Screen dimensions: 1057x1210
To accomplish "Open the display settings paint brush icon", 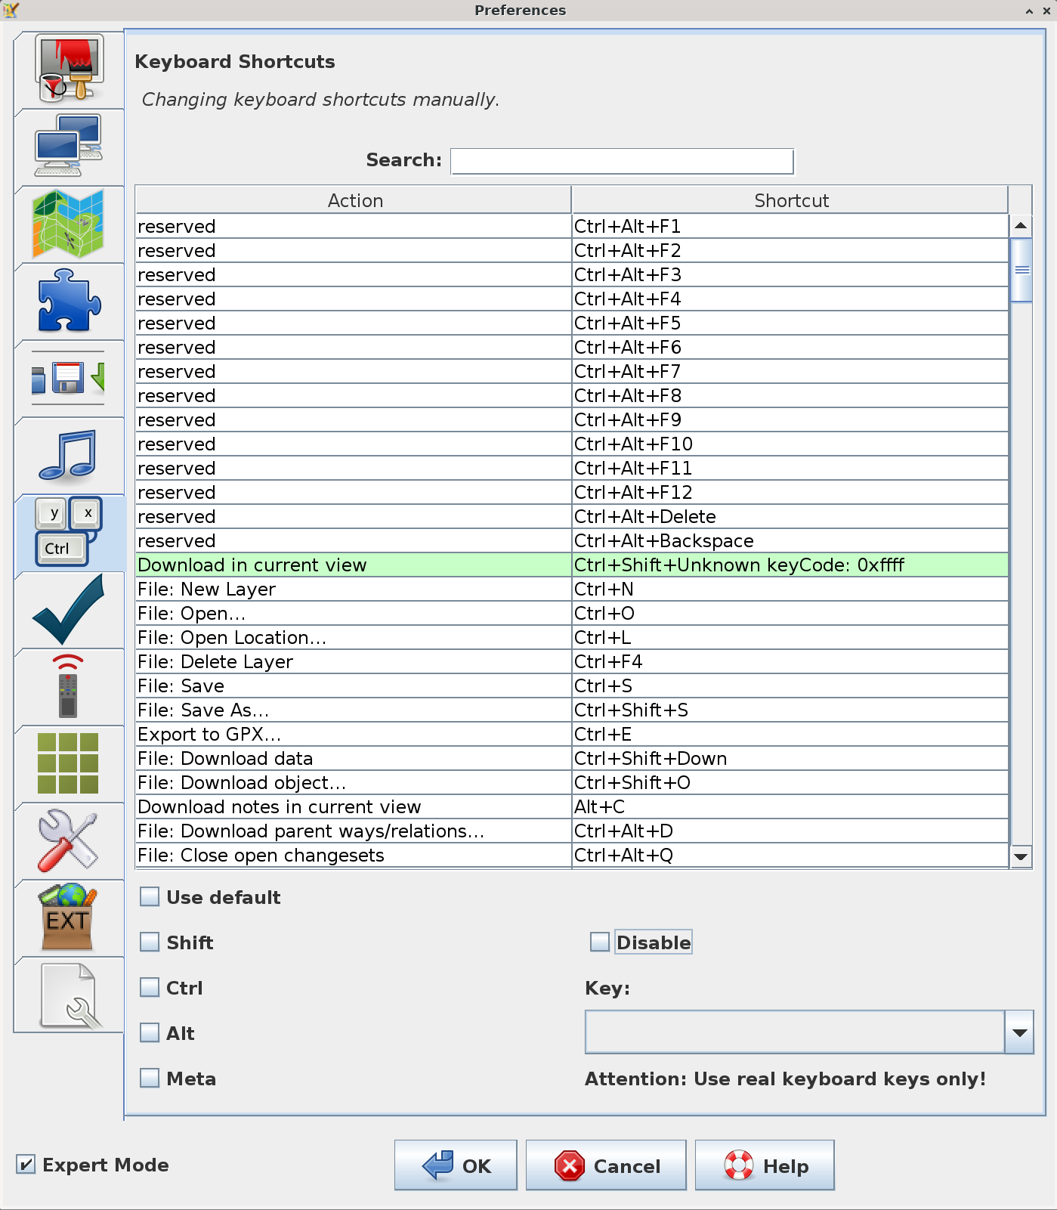I will 69,70.
